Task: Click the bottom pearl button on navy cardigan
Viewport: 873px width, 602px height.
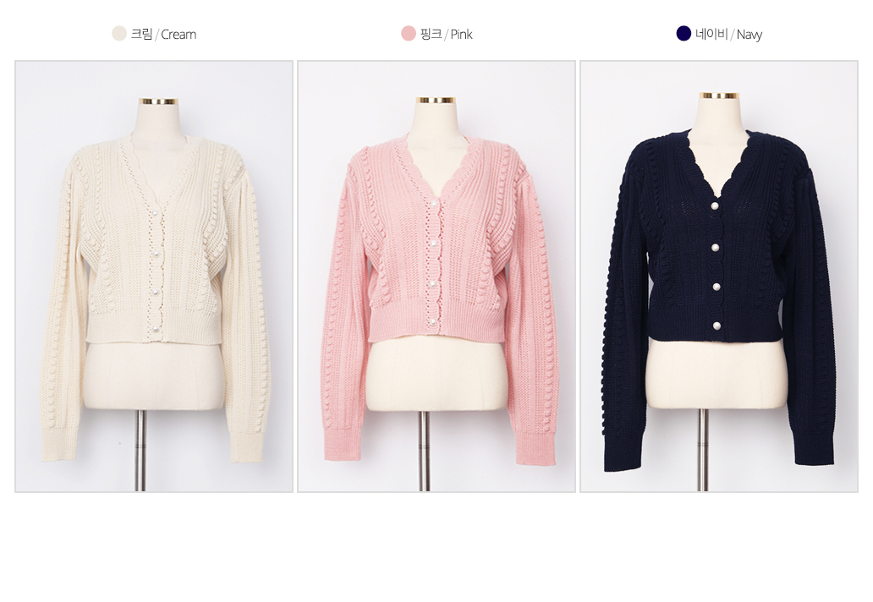Action: [x=715, y=326]
